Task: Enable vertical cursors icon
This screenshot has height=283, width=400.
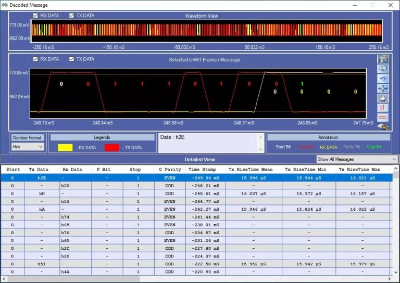Action: click(383, 107)
